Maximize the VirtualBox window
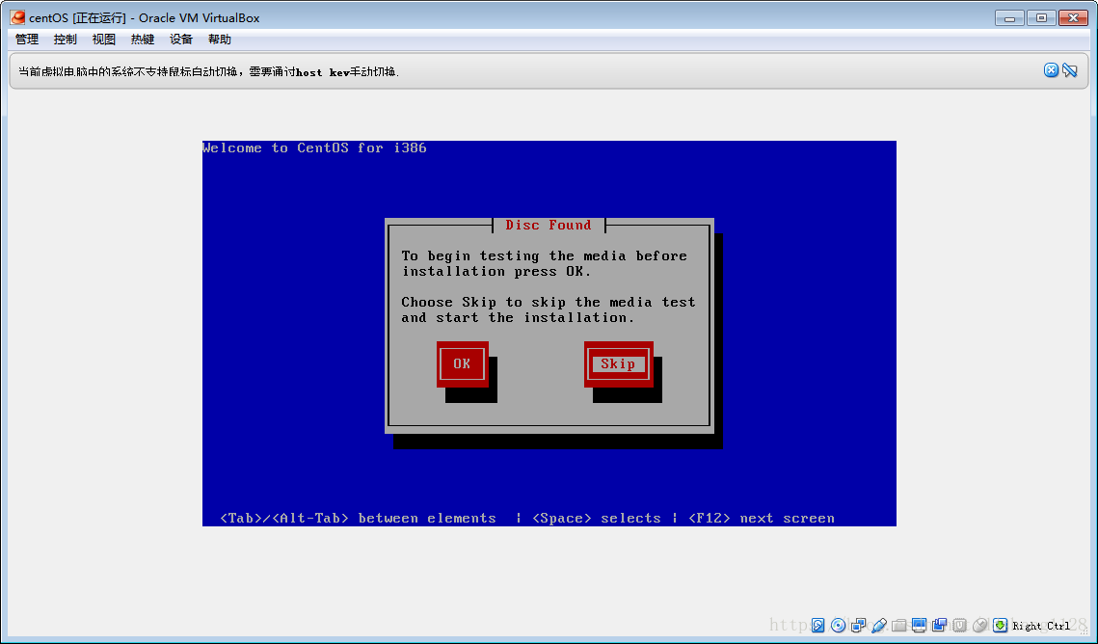This screenshot has height=644, width=1098. click(x=1041, y=18)
